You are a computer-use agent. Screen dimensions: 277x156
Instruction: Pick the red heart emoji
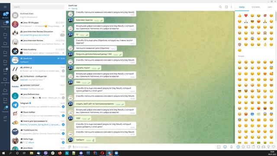(246, 16)
